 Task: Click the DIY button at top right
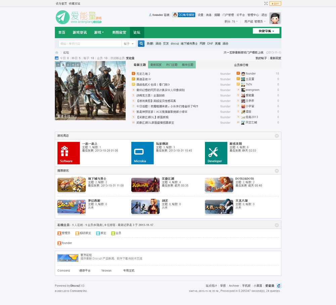[x=275, y=3]
